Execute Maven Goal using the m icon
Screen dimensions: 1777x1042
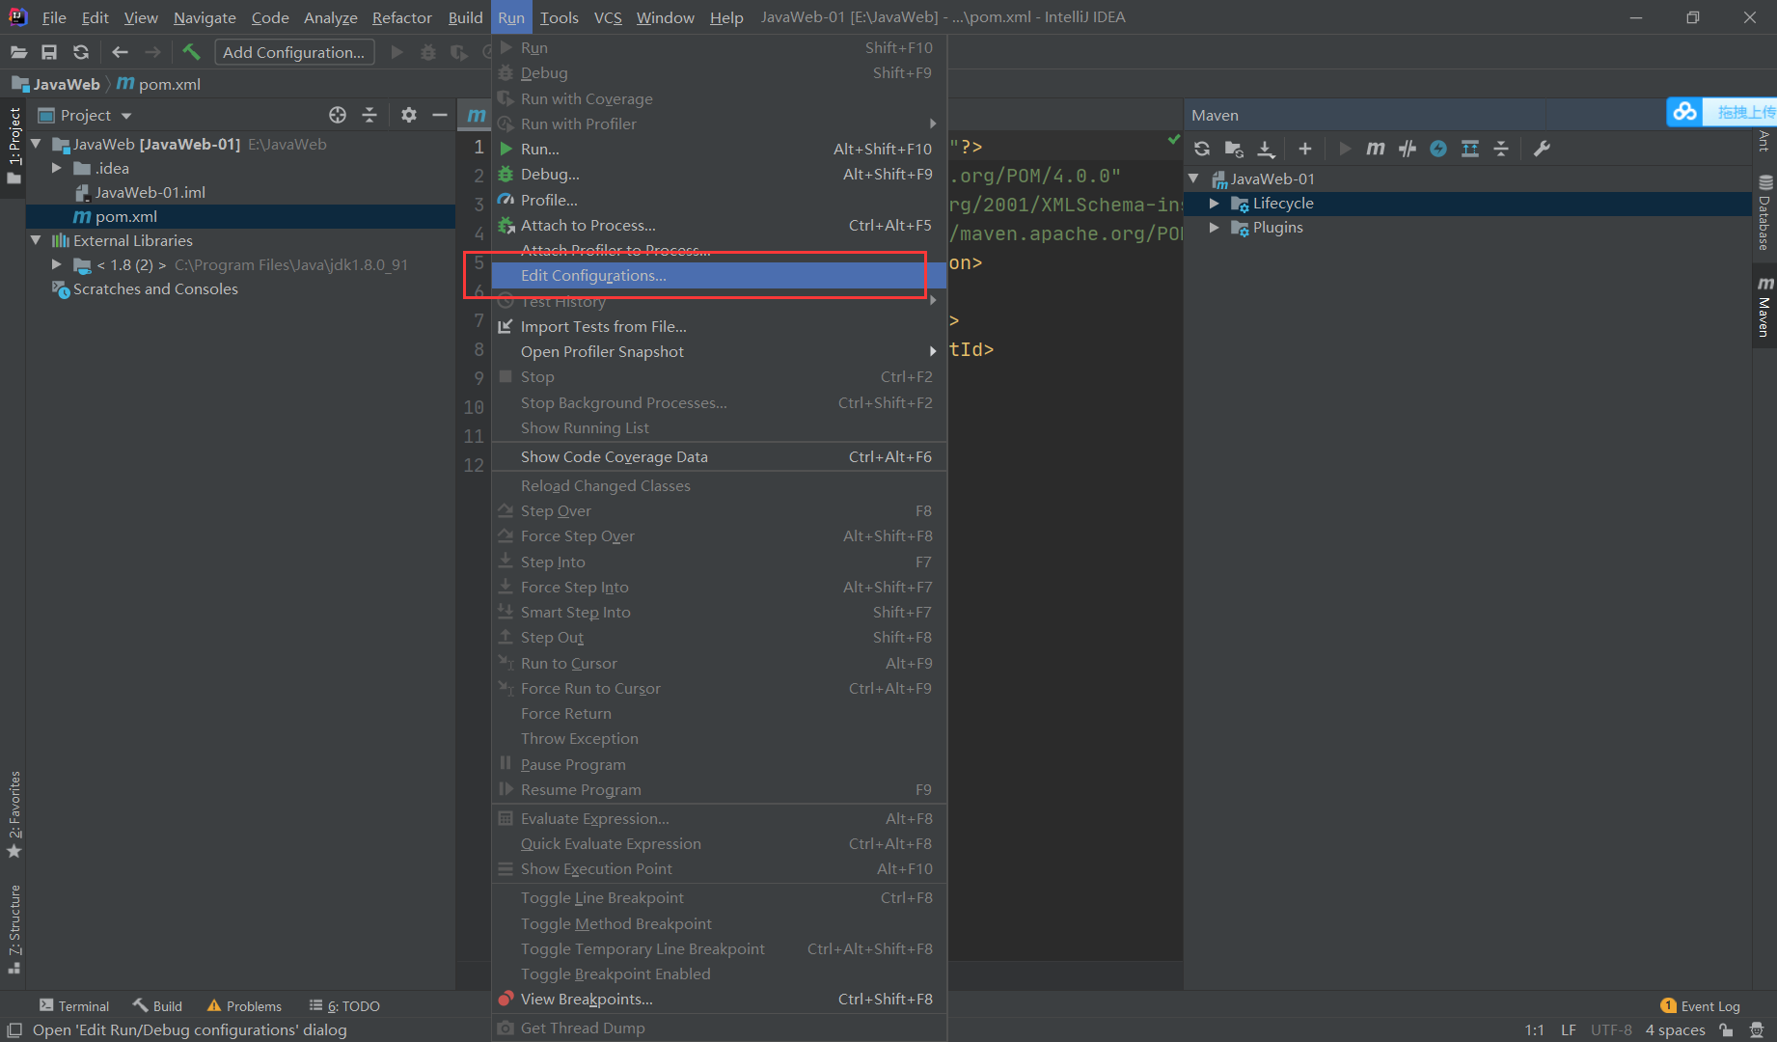click(x=1376, y=149)
